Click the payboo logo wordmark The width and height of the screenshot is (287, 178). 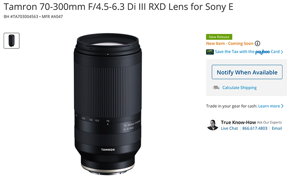[262, 52]
